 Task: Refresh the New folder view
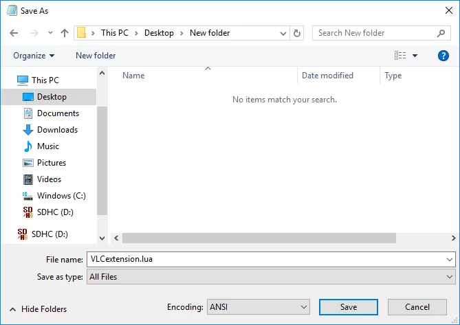[297, 33]
